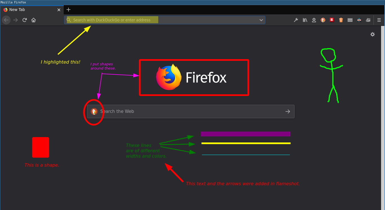Open developer tools wrench icon

(x=296, y=20)
